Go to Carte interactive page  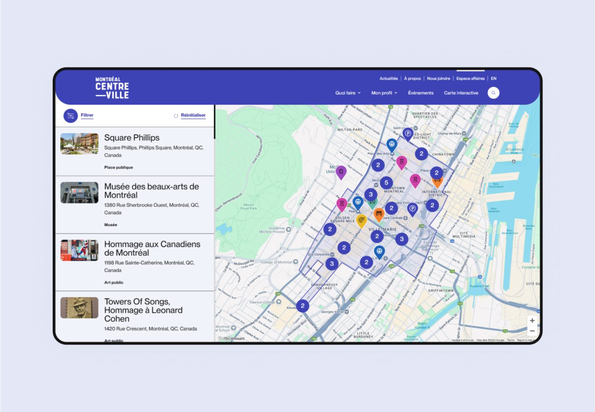pyautogui.click(x=461, y=93)
